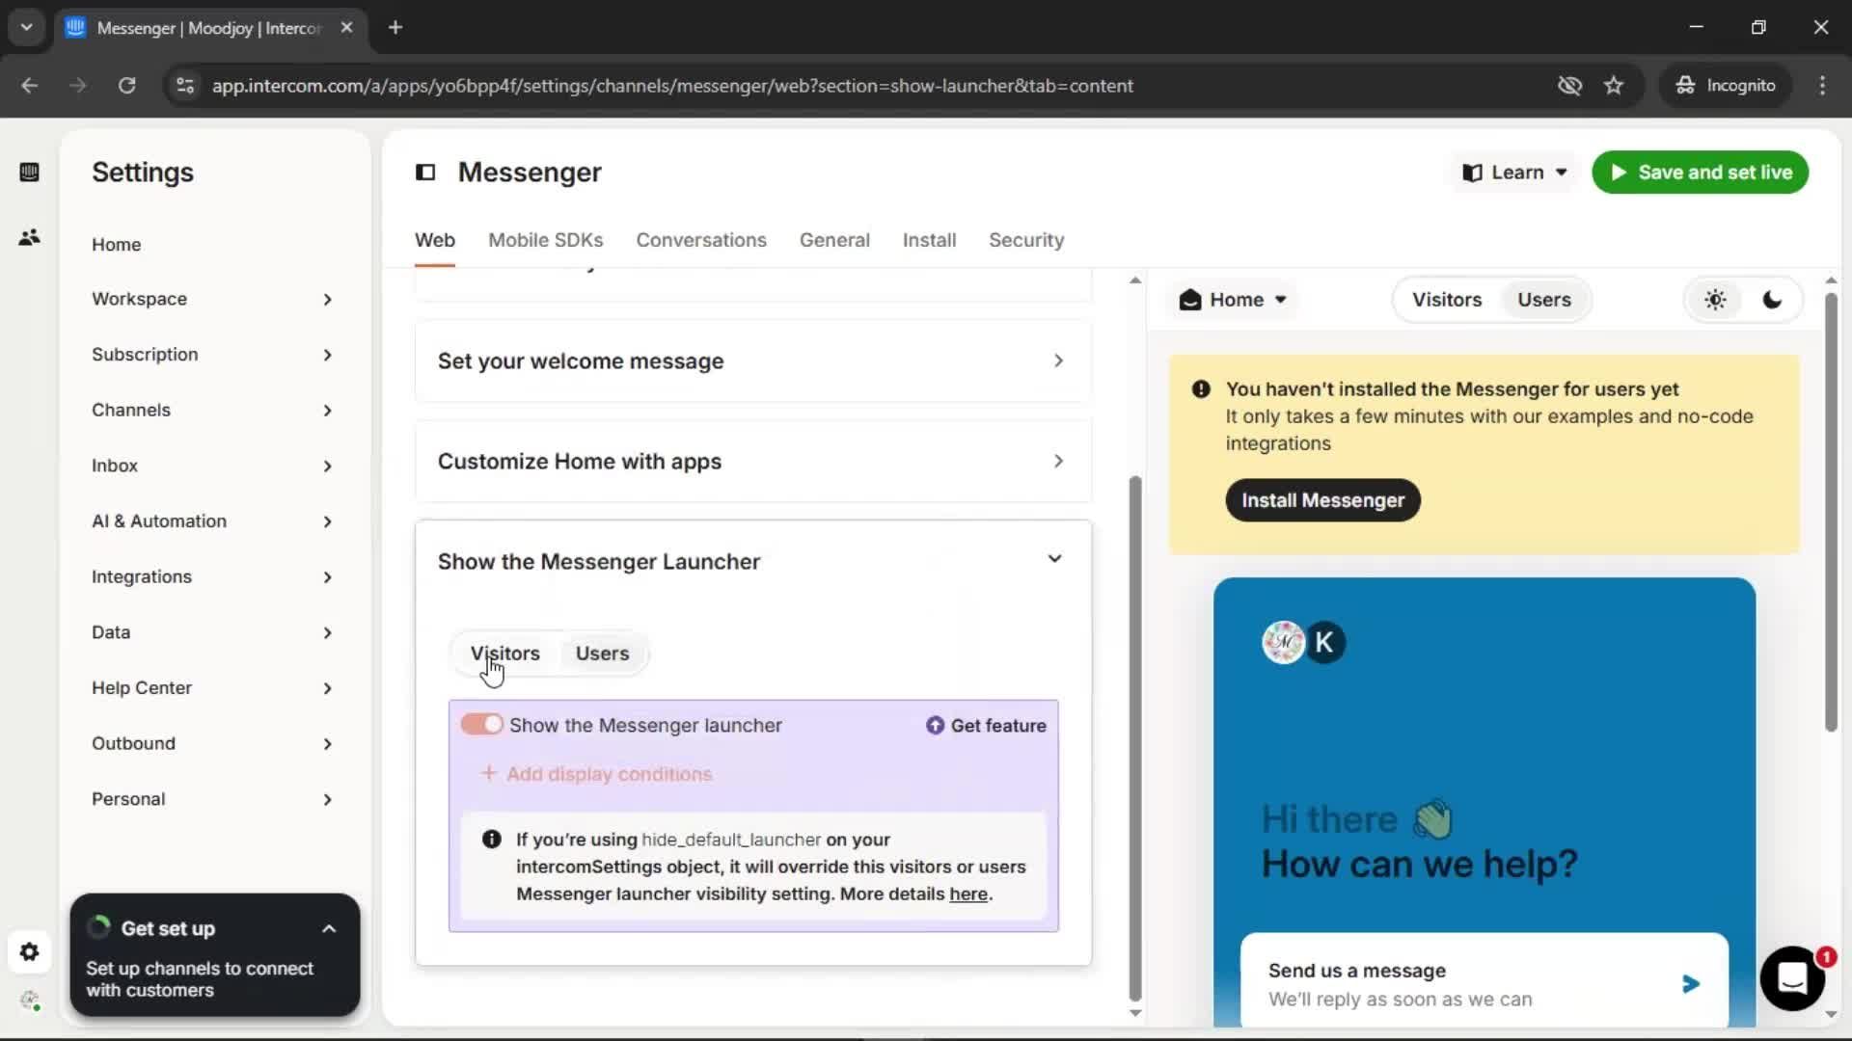Screen dimensions: 1852x1041
Task: Switch to Mobile SDKs tab
Action: 545,240
